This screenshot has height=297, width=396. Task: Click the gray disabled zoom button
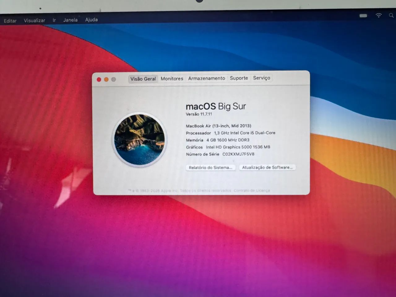114,80
